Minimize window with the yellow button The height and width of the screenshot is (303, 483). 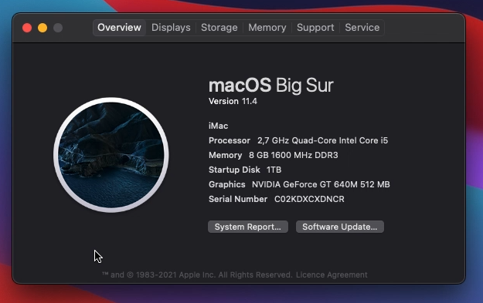click(43, 28)
